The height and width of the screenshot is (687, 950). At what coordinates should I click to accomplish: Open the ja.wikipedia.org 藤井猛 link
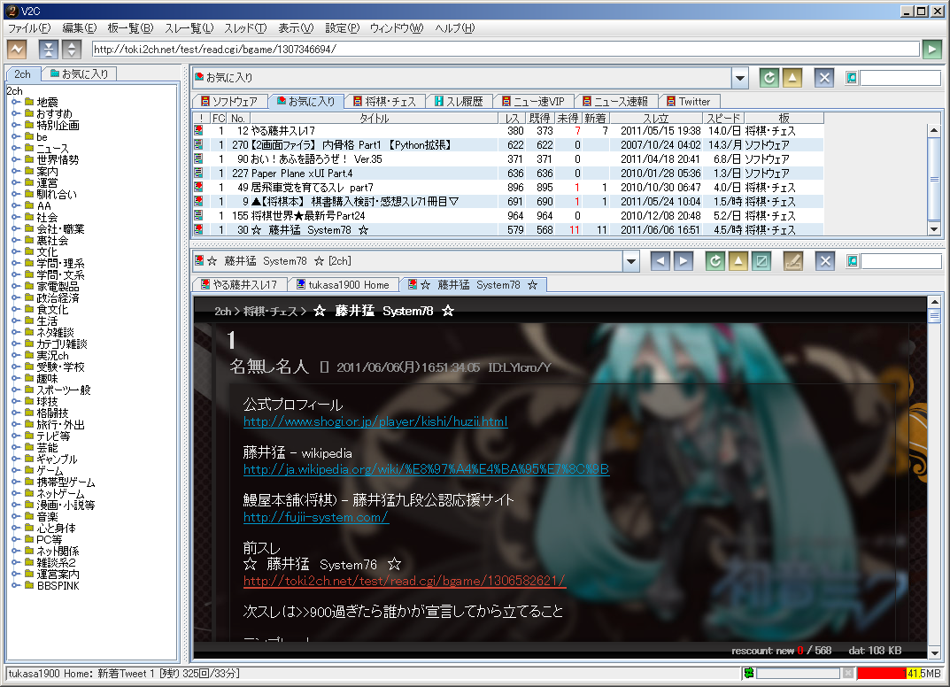point(427,469)
